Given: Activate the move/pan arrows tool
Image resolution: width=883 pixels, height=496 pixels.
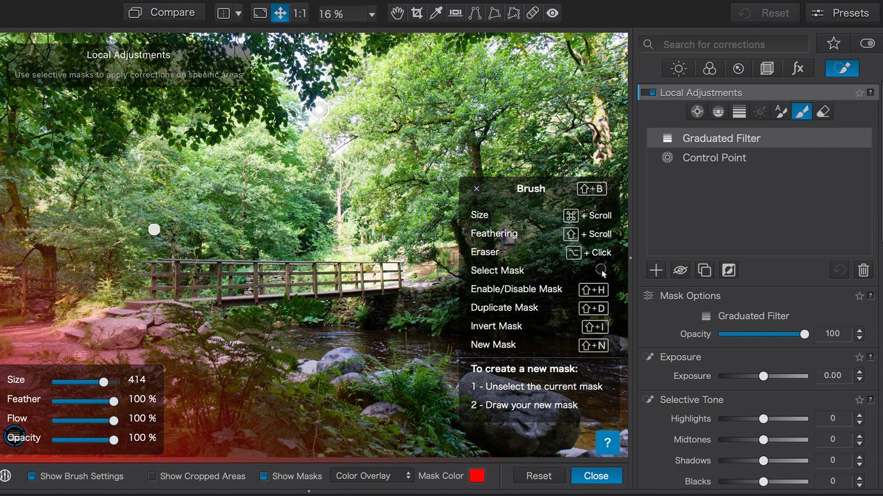Looking at the screenshot, I should tap(280, 13).
